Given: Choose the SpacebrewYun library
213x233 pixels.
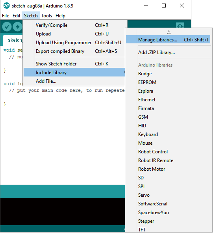Looking at the screenshot, I should tap(168, 212).
